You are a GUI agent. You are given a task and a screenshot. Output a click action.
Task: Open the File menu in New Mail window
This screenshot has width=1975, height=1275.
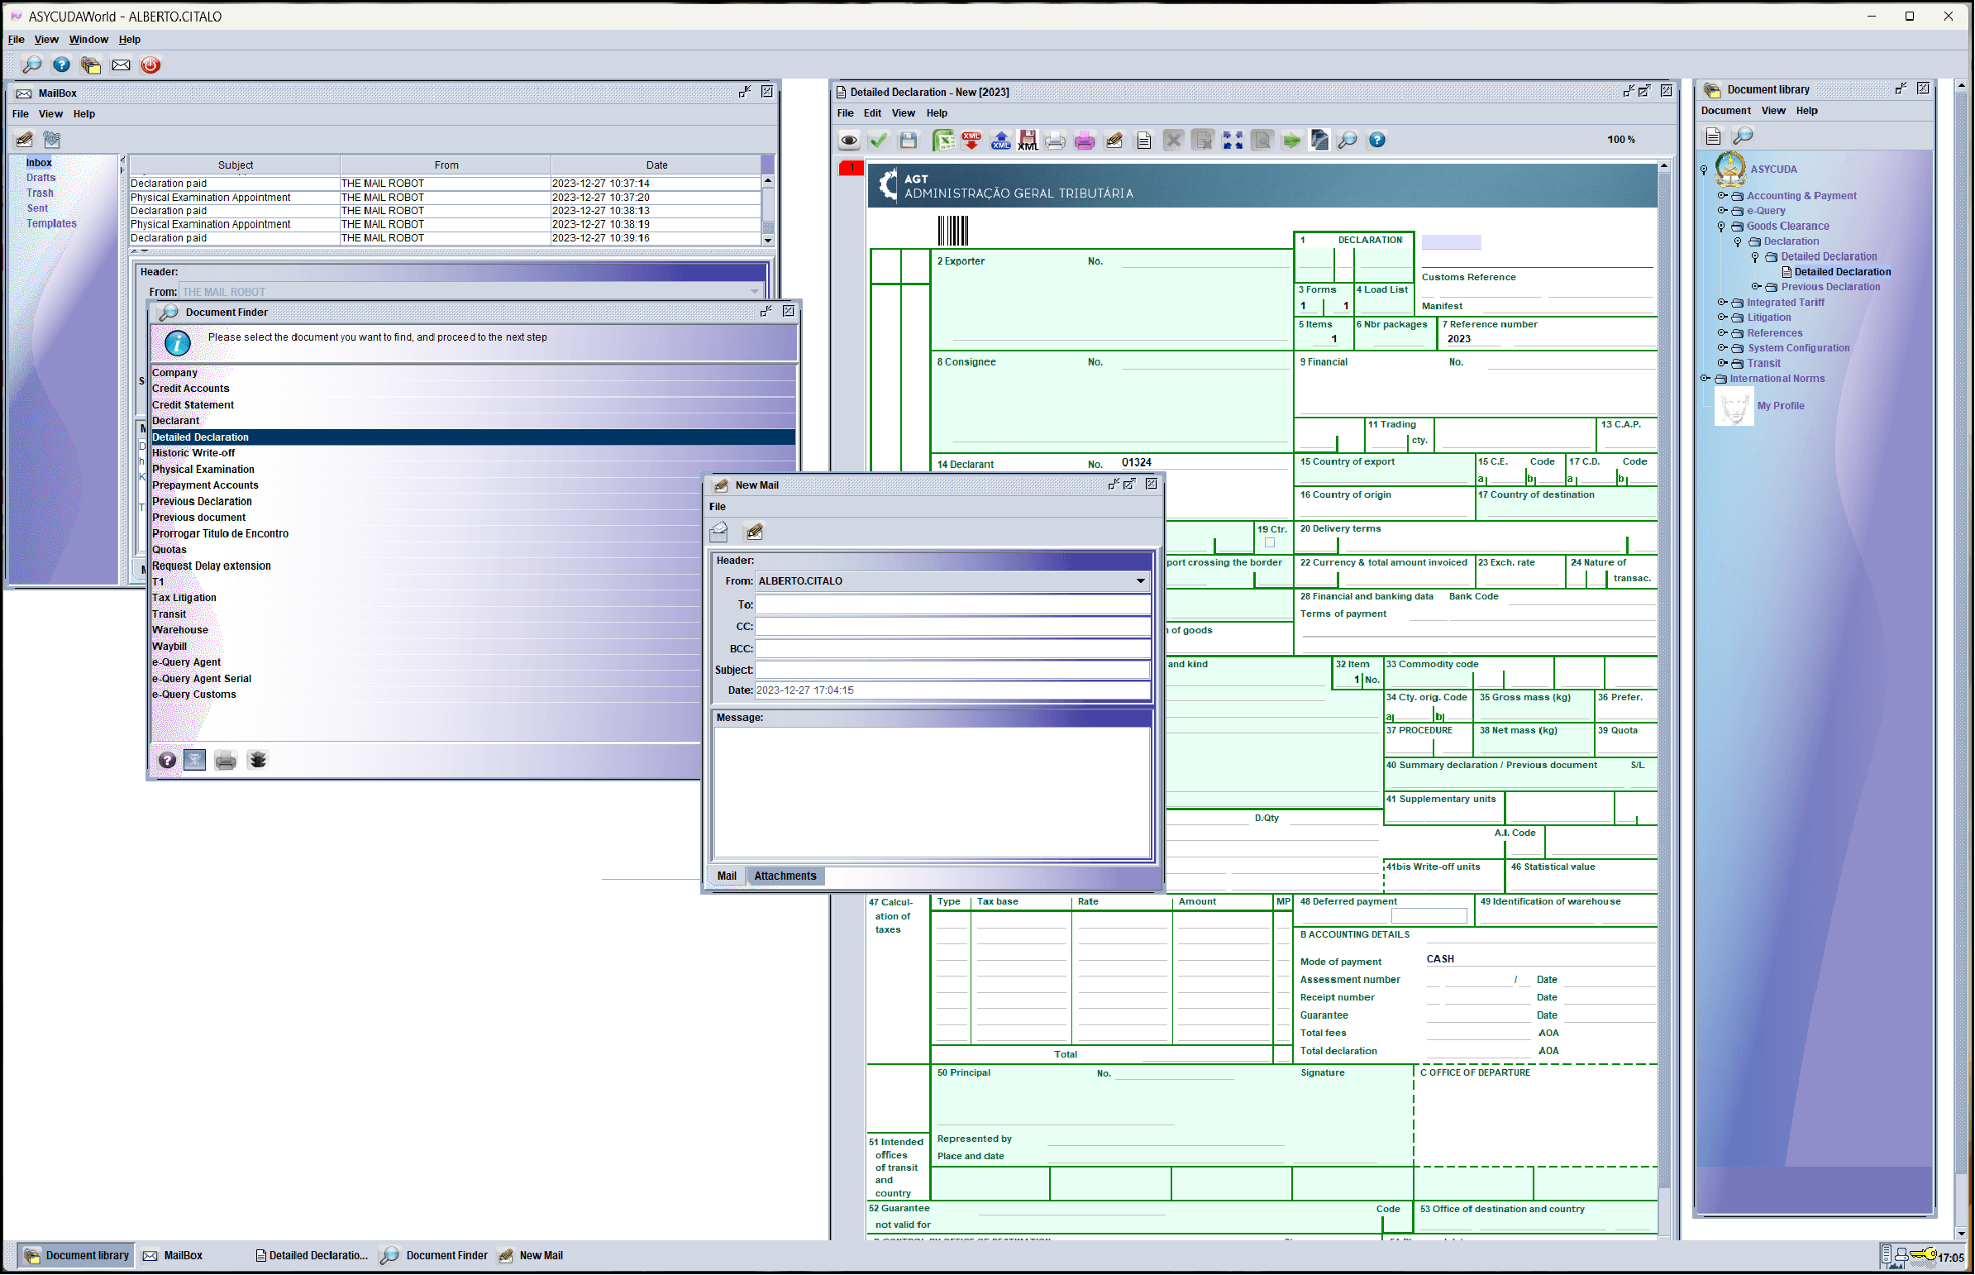coord(718,507)
